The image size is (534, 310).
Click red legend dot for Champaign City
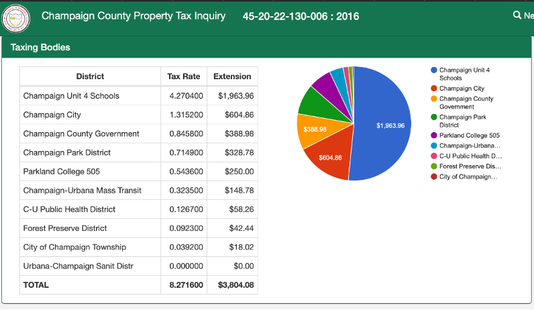(x=433, y=88)
